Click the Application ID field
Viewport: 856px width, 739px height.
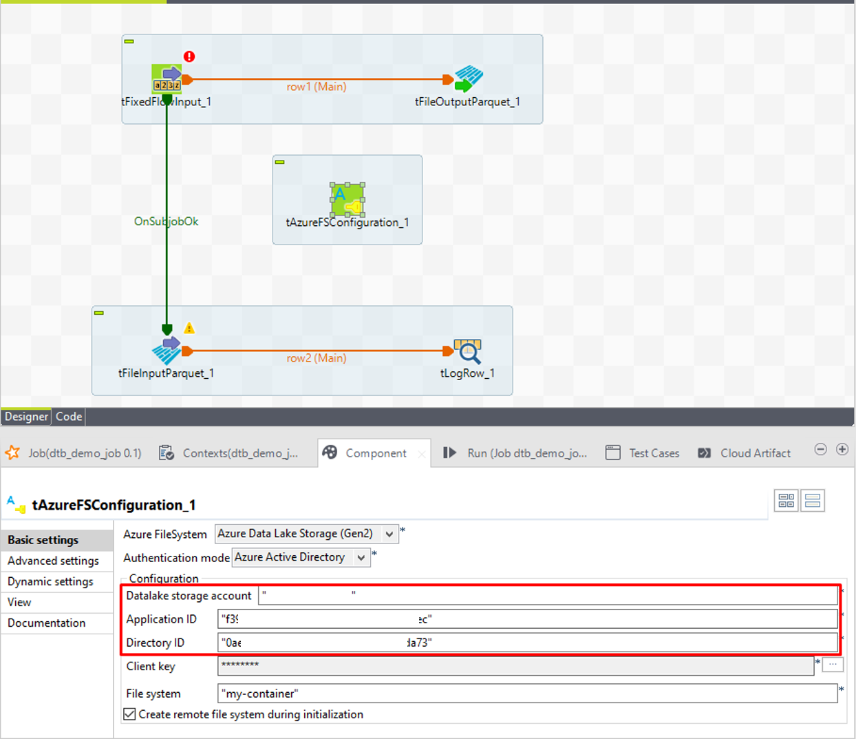(x=528, y=619)
